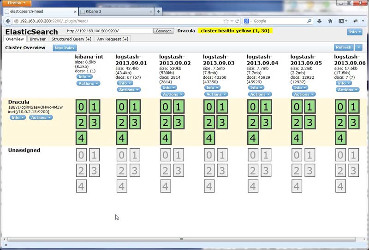369x250 pixels.
Task: Click the Refresh button
Action: coord(344,47)
